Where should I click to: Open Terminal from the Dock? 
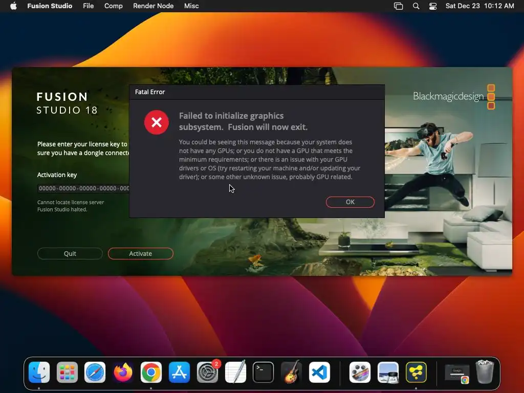264,372
